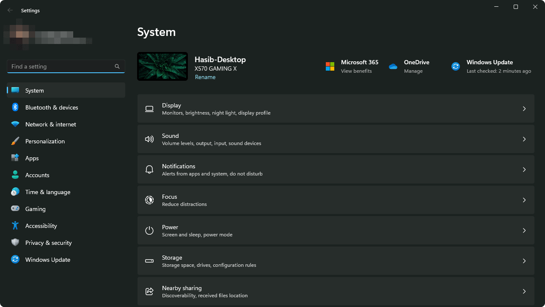Select the Gaming controller icon in sidebar
Screen dimensions: 545x307
tap(15, 208)
